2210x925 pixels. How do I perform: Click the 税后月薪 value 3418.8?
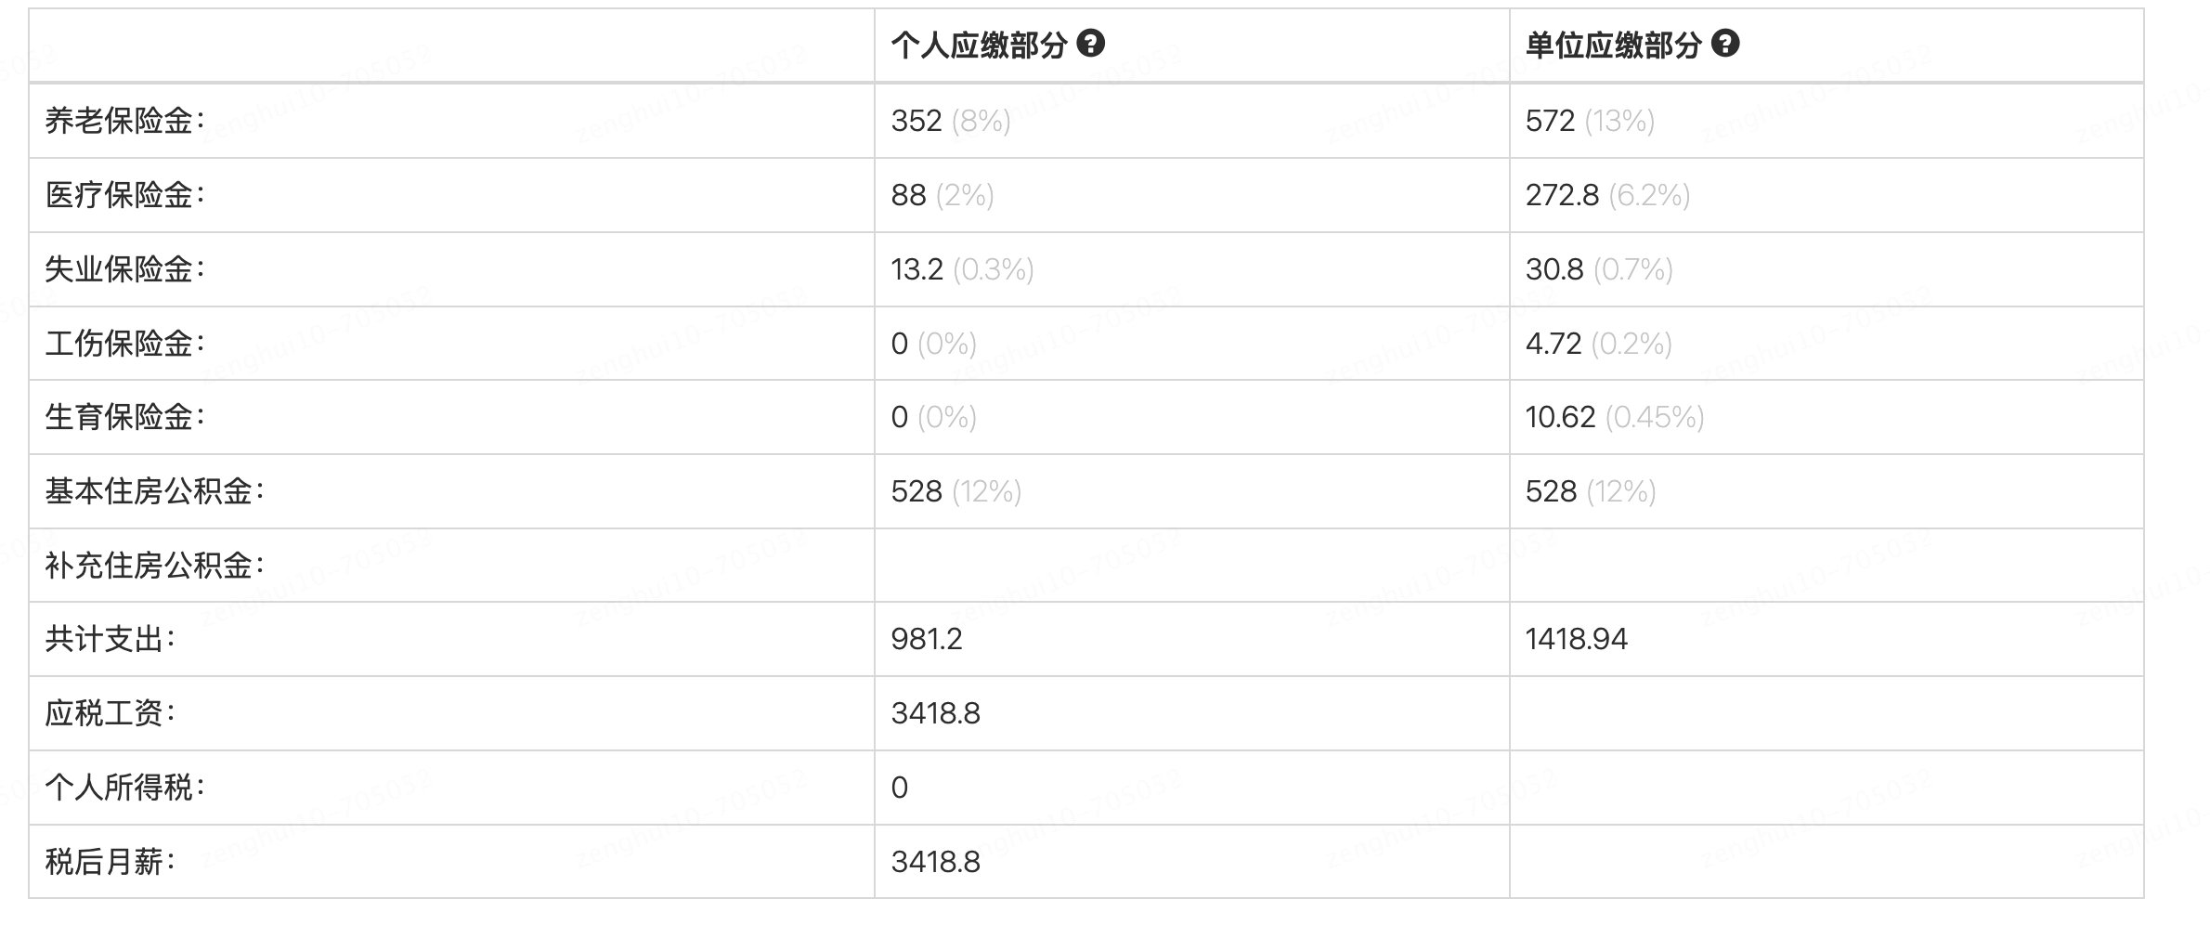tap(936, 862)
